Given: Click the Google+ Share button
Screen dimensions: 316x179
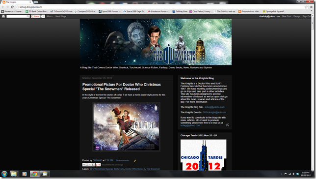Looking at the screenshot, I should click(x=35, y=16).
